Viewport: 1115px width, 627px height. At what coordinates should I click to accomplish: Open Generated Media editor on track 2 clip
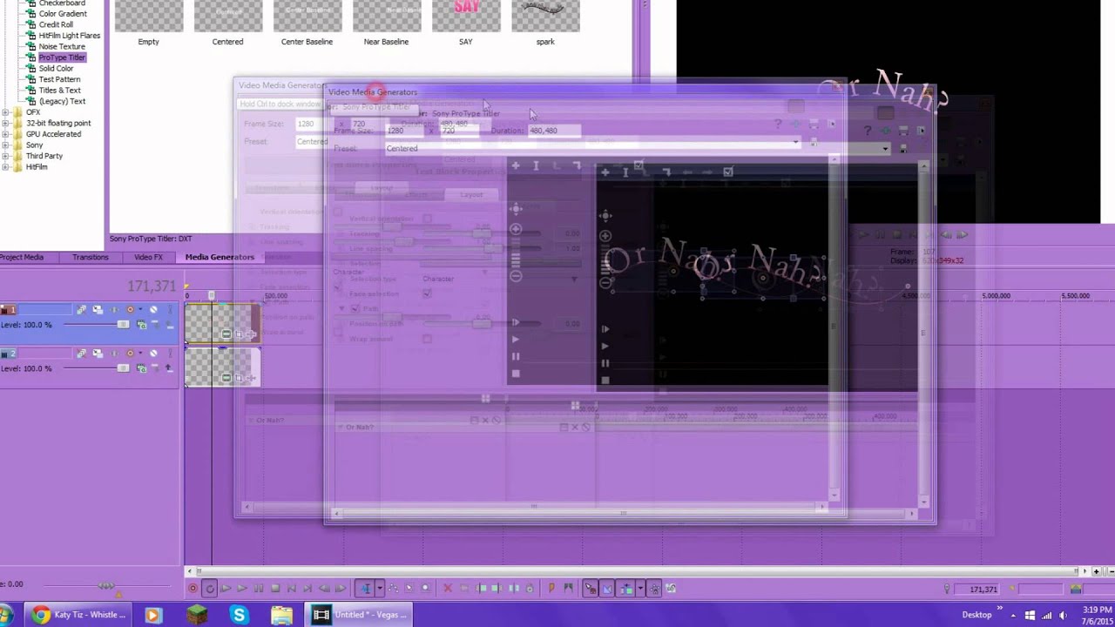(226, 378)
